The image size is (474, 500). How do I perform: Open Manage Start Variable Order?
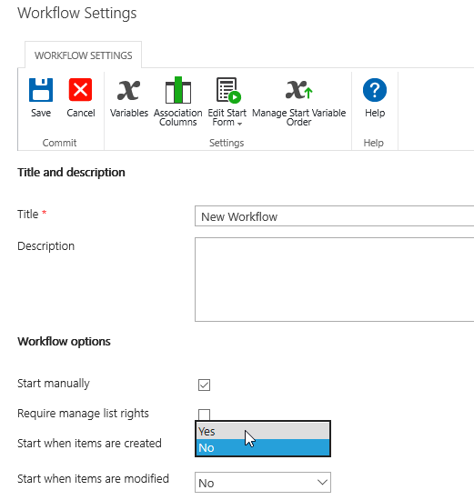tap(299, 90)
